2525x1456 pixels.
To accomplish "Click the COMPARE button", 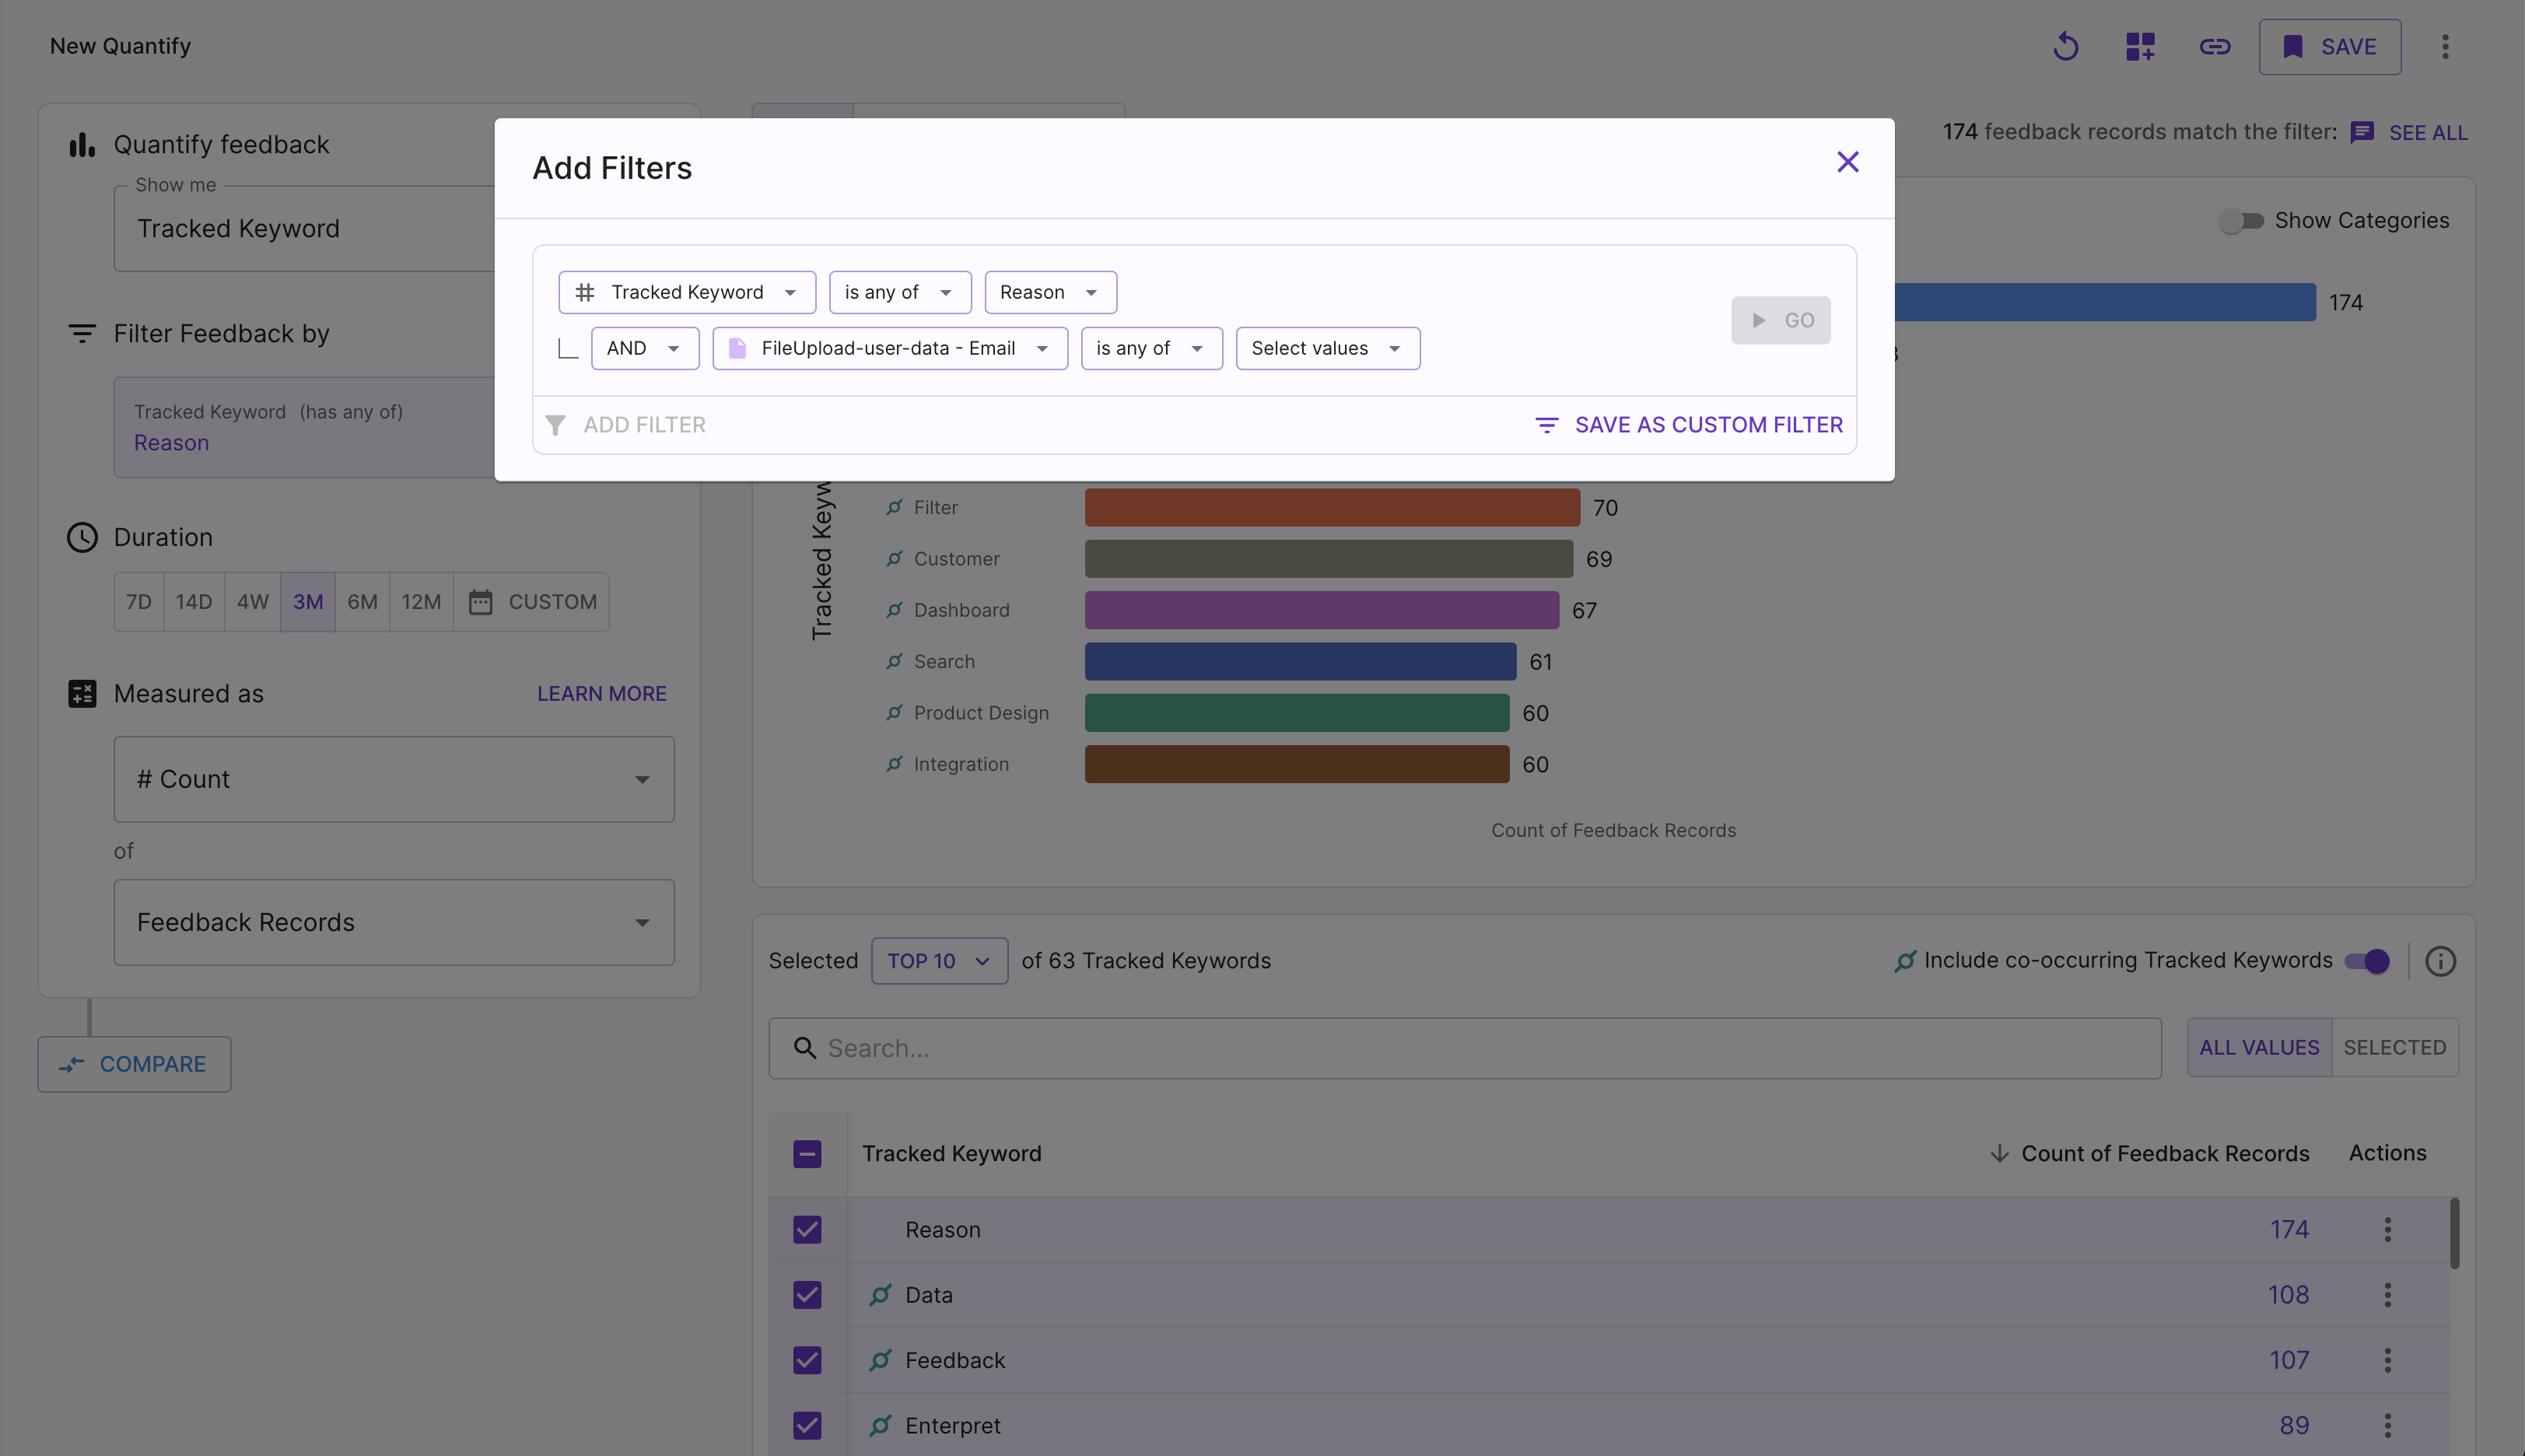I will coord(134,1064).
